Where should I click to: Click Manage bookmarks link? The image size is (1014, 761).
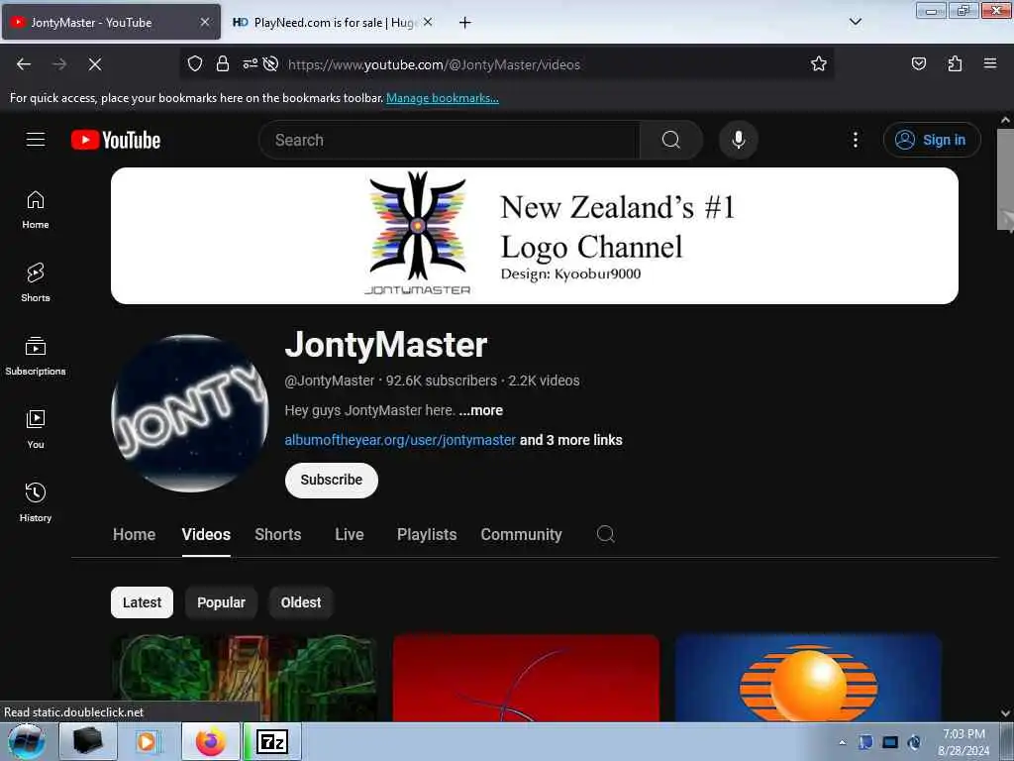[443, 98]
